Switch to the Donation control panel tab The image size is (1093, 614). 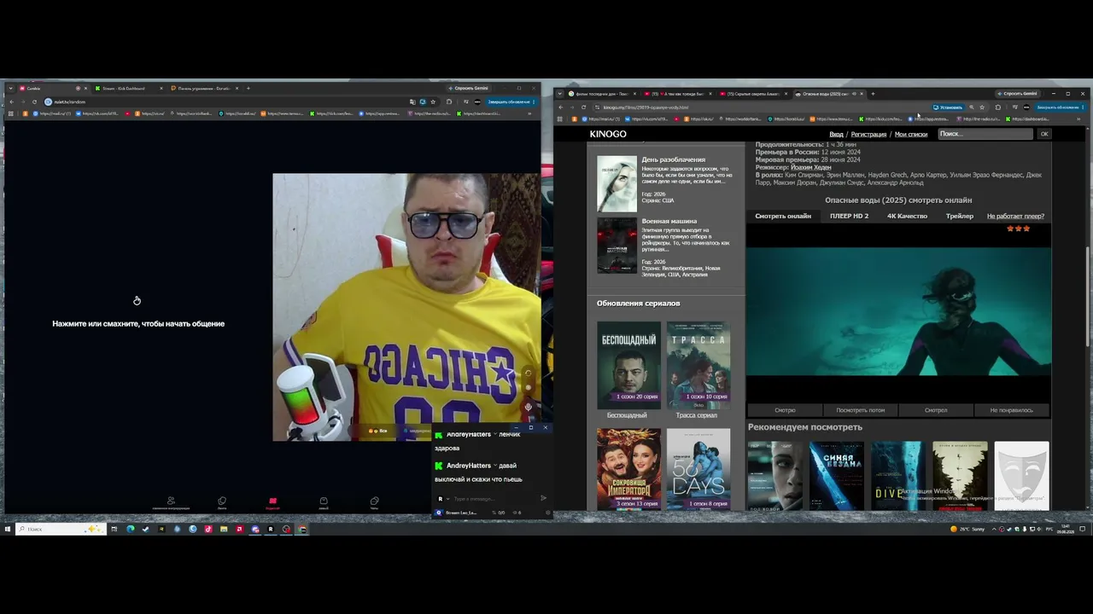tap(204, 88)
